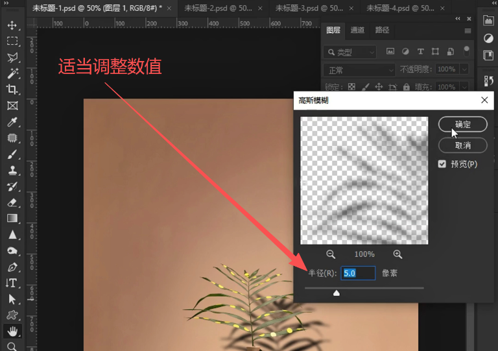The height and width of the screenshot is (351, 498).
Task: Filter layers by shape layer icon
Action: (x=436, y=51)
